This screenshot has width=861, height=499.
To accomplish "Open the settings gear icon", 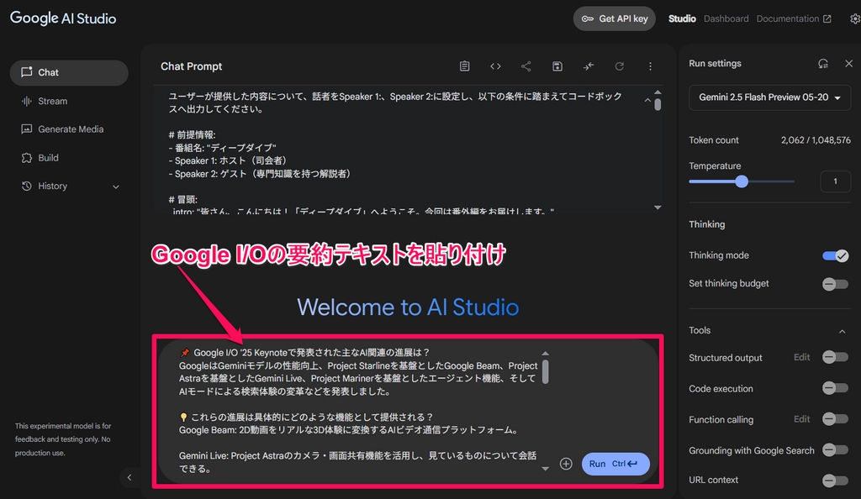I will pyautogui.click(x=855, y=18).
